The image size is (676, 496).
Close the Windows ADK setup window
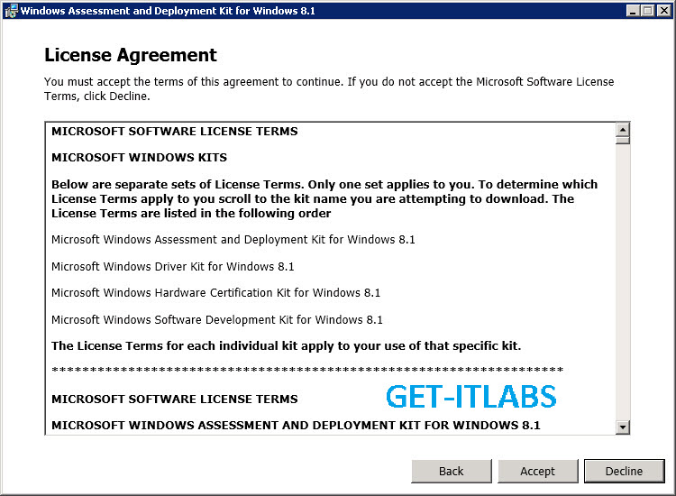(x=663, y=11)
